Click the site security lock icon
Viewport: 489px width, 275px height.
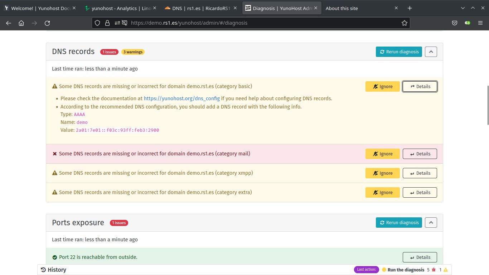[x=107, y=23]
